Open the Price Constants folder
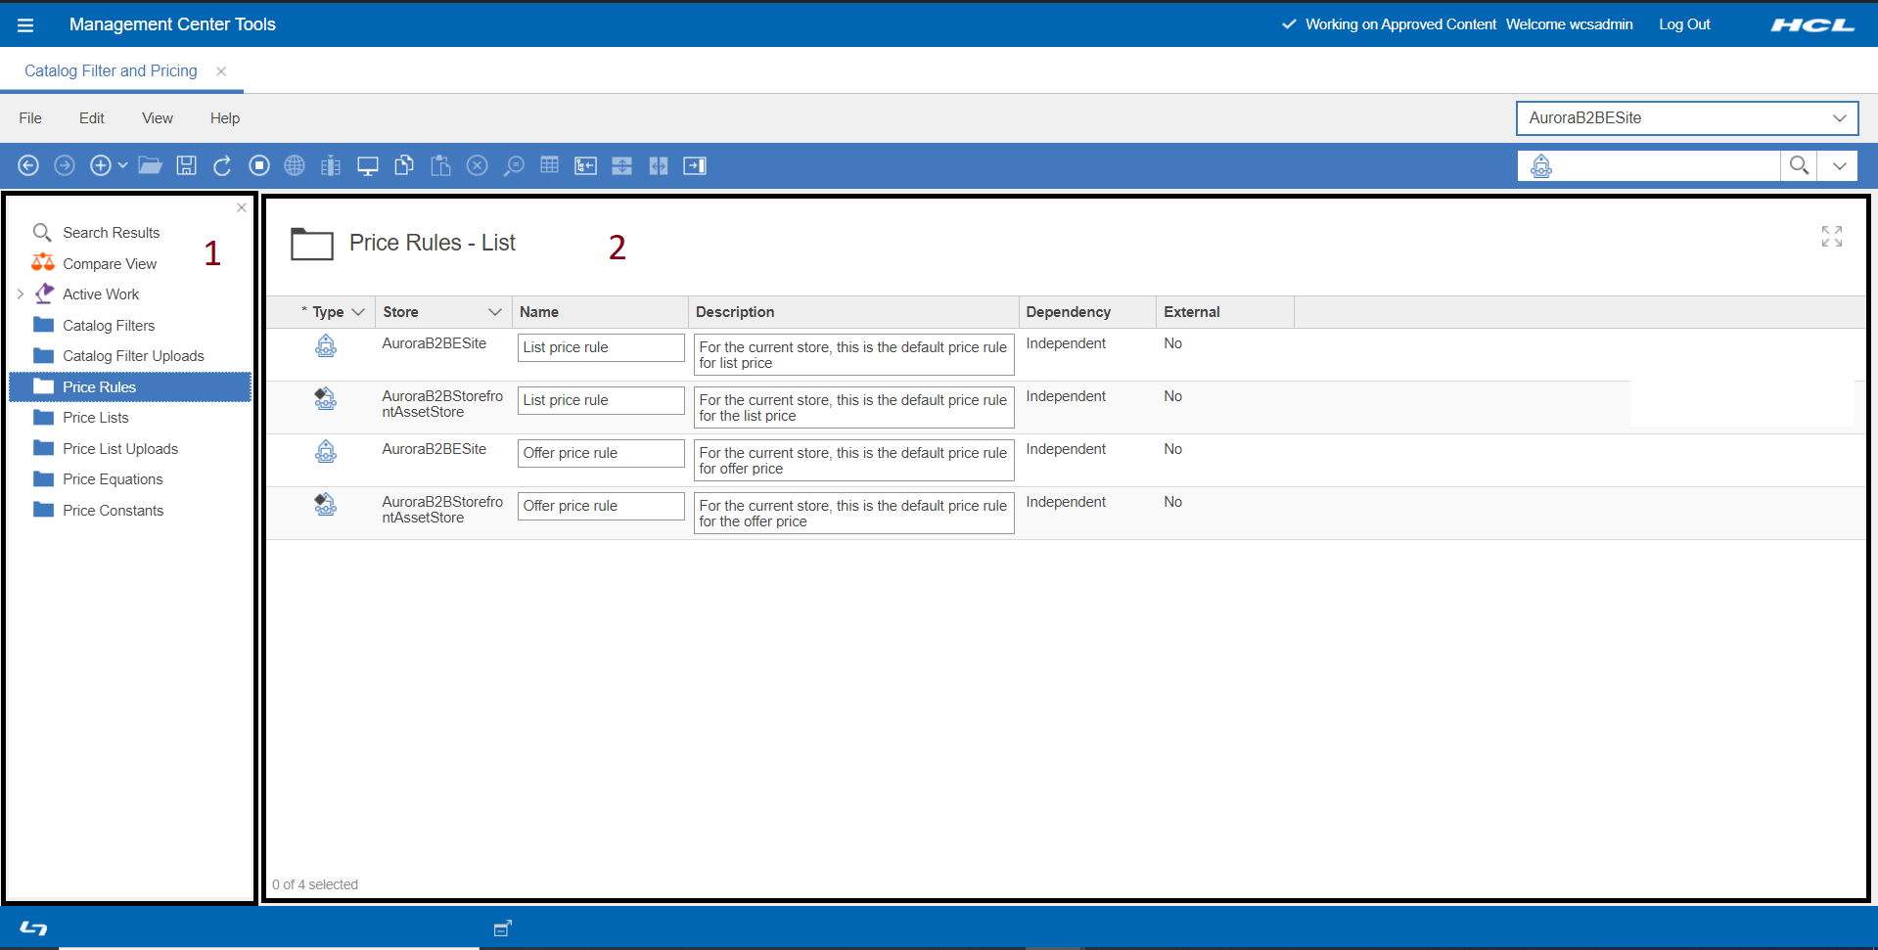This screenshot has width=1878, height=950. 114,511
